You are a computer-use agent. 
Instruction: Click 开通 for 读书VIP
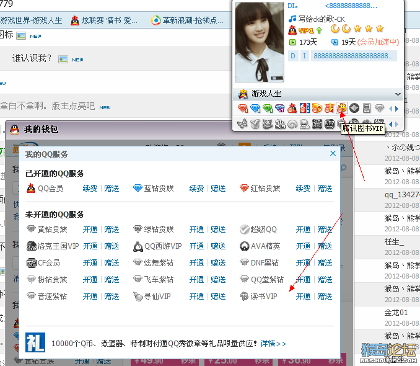click(303, 297)
